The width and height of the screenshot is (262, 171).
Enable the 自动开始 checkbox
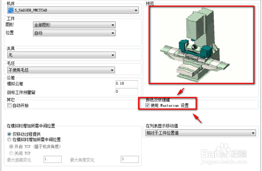click(x=9, y=105)
